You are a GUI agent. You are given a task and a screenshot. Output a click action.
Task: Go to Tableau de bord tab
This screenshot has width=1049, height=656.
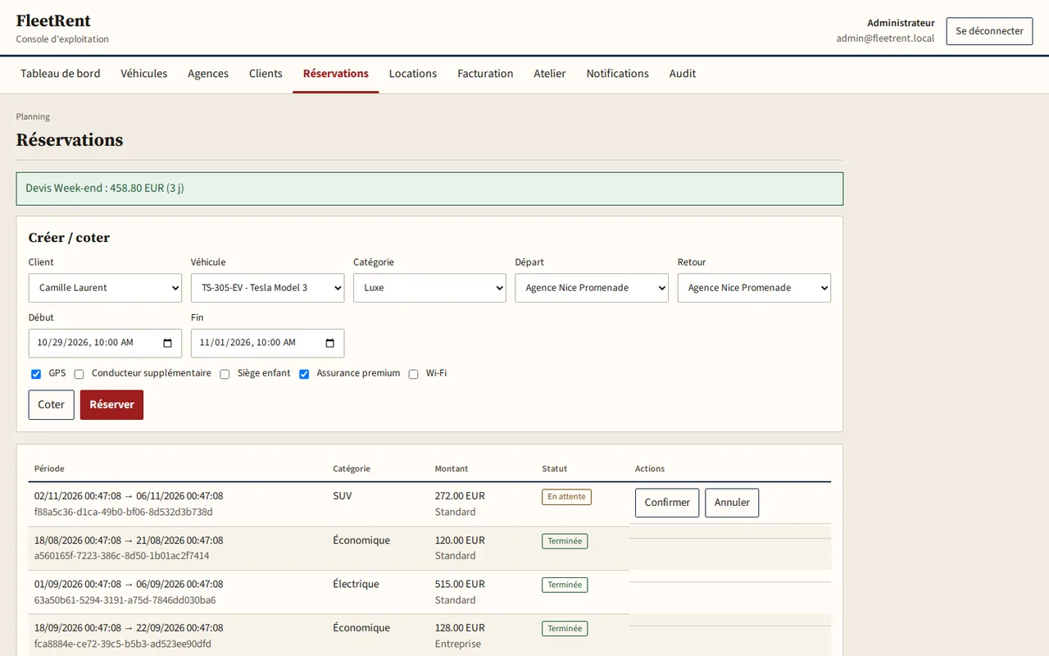(x=61, y=74)
